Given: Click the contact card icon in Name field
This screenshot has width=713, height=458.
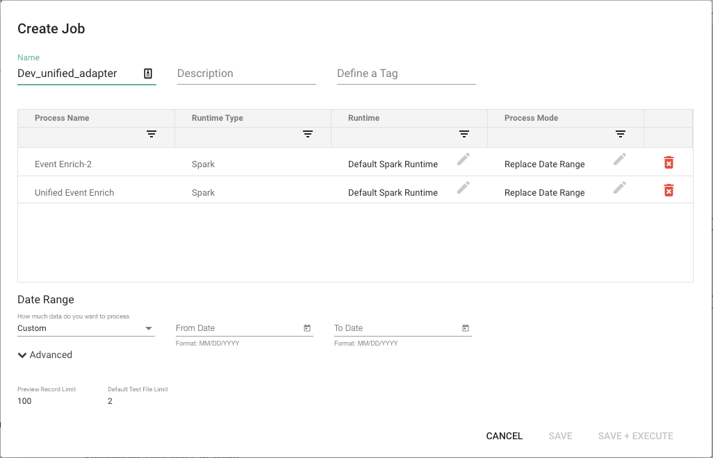Looking at the screenshot, I should (x=148, y=74).
